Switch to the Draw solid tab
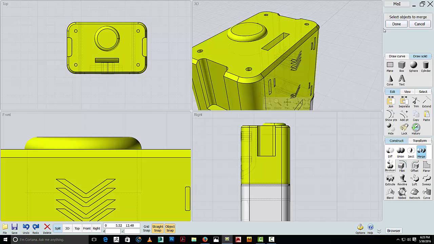This screenshot has height=244, width=434. (420, 56)
